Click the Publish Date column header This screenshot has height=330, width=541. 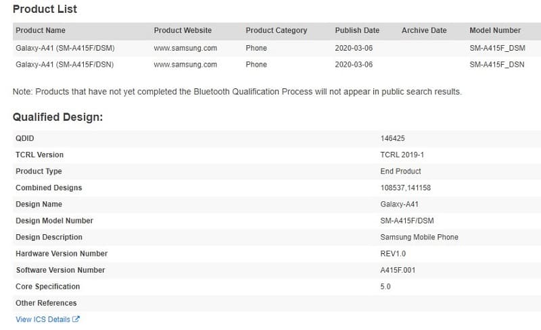coord(357,30)
